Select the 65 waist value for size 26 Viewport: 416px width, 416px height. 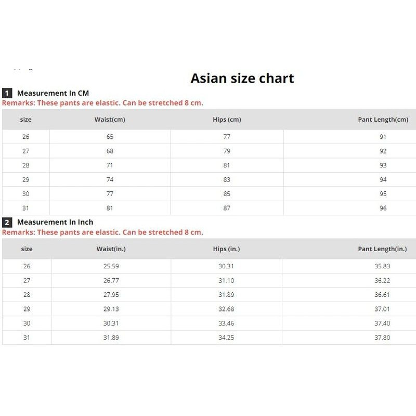[x=110, y=137]
